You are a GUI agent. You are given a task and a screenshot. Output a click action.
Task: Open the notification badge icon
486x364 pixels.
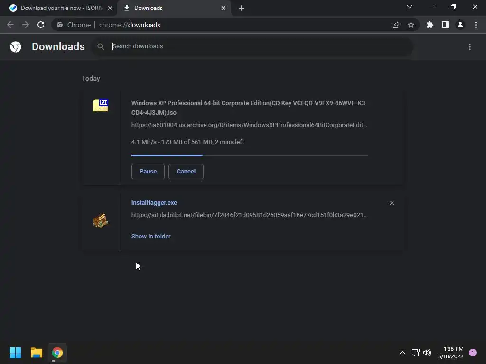[473, 353]
